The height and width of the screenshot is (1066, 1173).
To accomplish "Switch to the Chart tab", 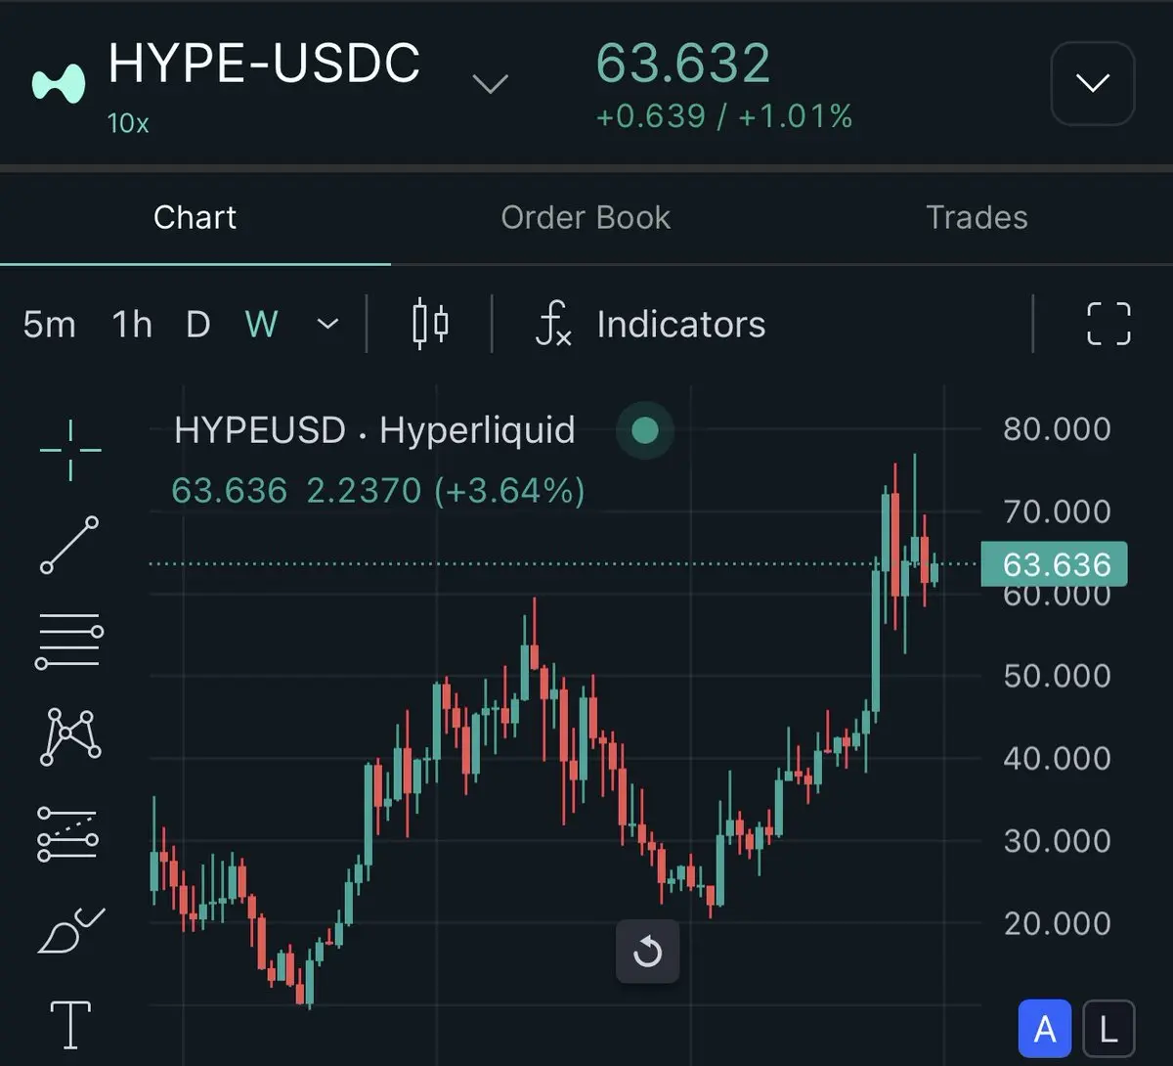I will tap(195, 217).
